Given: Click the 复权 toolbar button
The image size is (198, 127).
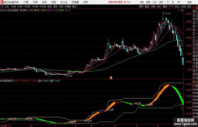Looking at the screenshot, I should (141, 7).
